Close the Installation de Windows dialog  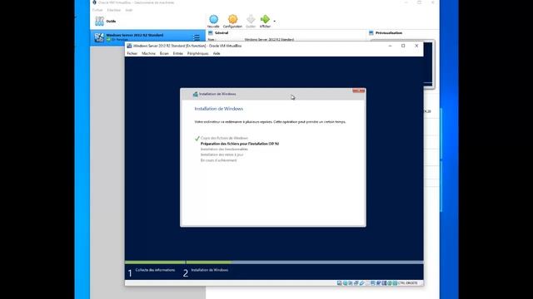tap(358, 91)
